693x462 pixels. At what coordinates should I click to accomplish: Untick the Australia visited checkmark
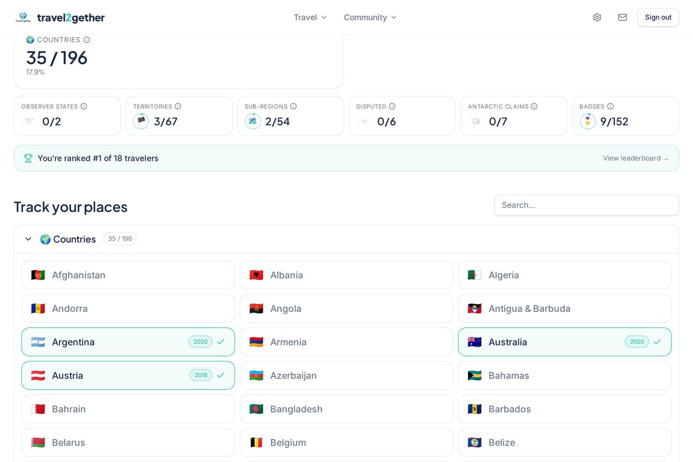(x=657, y=342)
